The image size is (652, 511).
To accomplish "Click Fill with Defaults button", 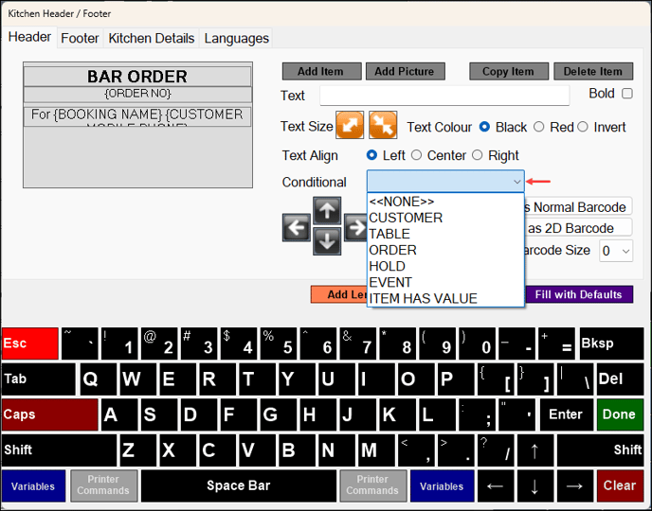I will click(x=579, y=294).
